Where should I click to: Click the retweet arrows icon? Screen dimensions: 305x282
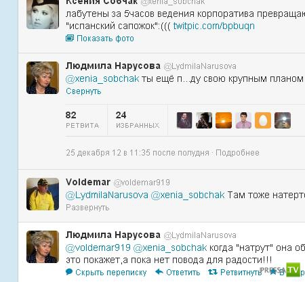tap(213, 272)
